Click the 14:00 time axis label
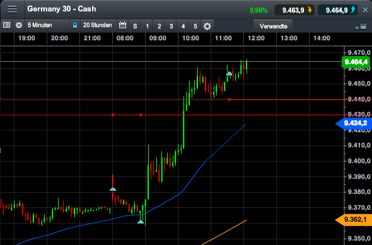 point(322,38)
